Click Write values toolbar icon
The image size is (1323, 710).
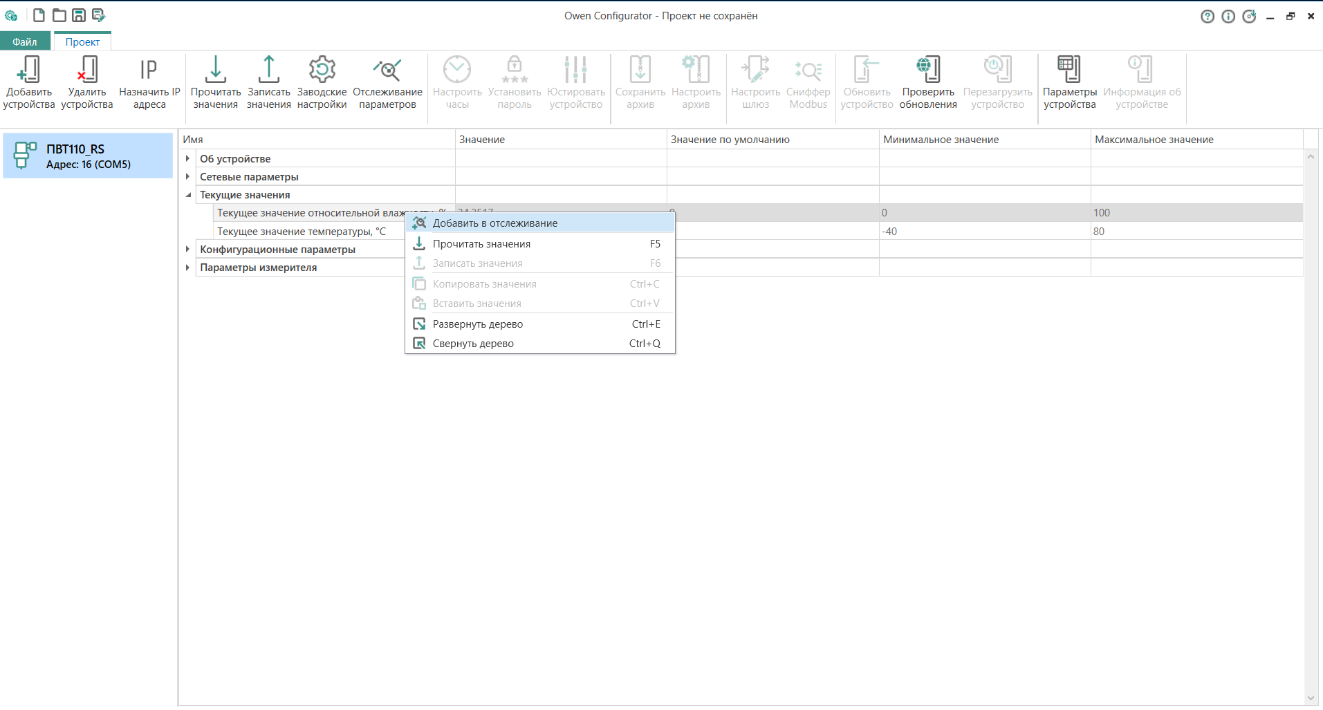click(x=268, y=70)
